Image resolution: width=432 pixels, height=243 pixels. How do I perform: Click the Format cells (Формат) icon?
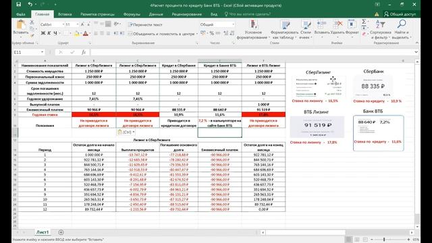[352, 24]
